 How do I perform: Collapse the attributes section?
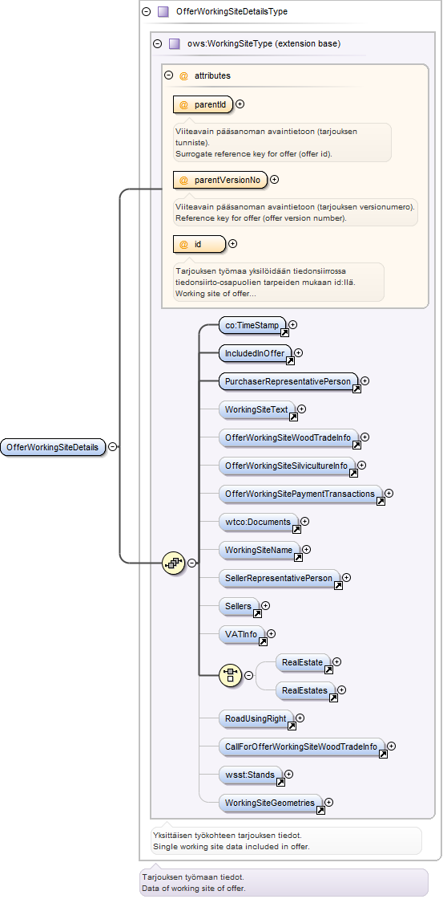[x=168, y=75]
